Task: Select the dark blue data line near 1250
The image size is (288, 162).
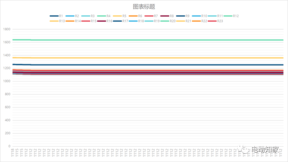Action: 148,65
